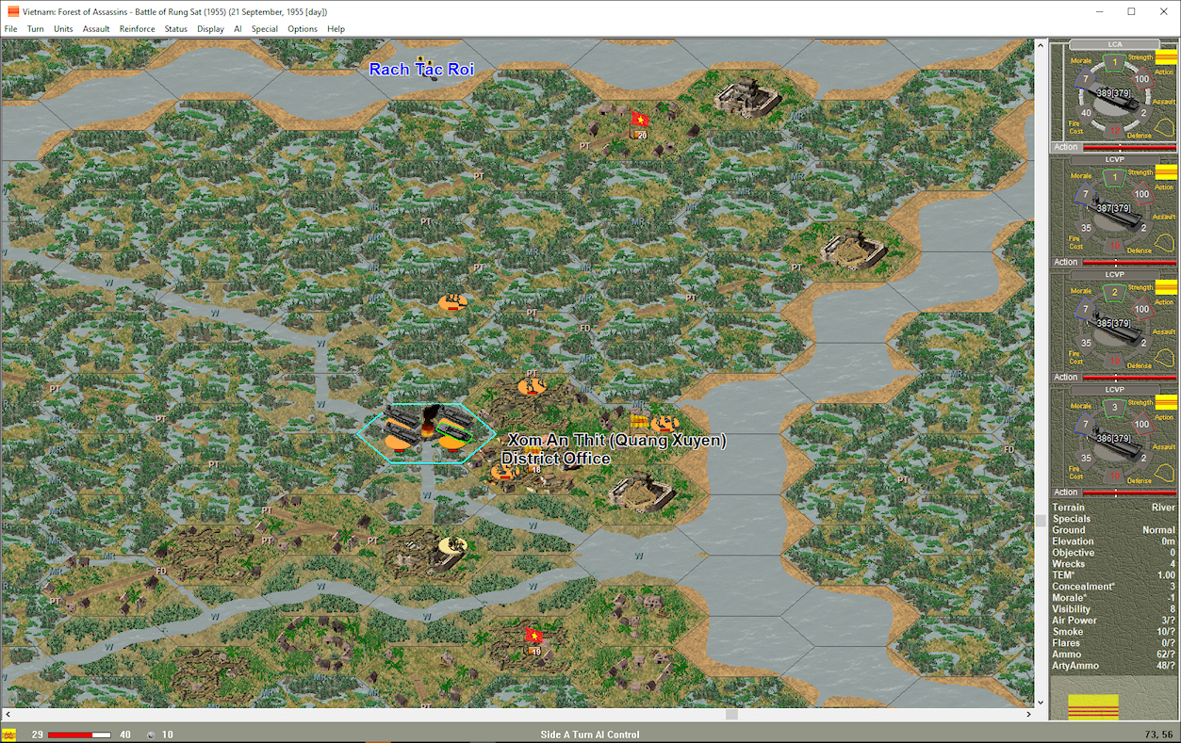Image resolution: width=1181 pixels, height=743 pixels.
Task: Select the red objective flag marked 19
Action: point(533,636)
